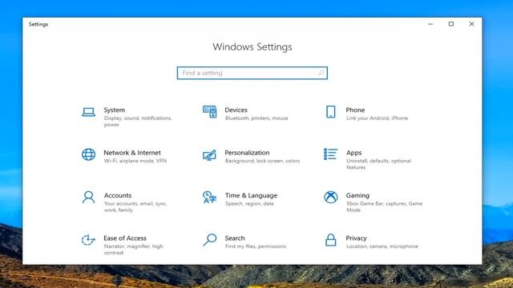Select the Search magnifier category icon

click(x=209, y=240)
